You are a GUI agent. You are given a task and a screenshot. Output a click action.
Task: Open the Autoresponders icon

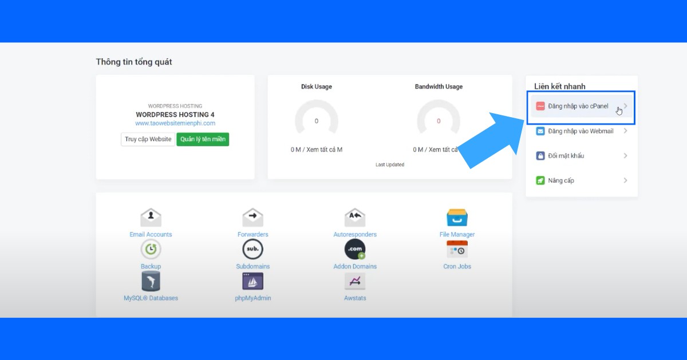(355, 218)
